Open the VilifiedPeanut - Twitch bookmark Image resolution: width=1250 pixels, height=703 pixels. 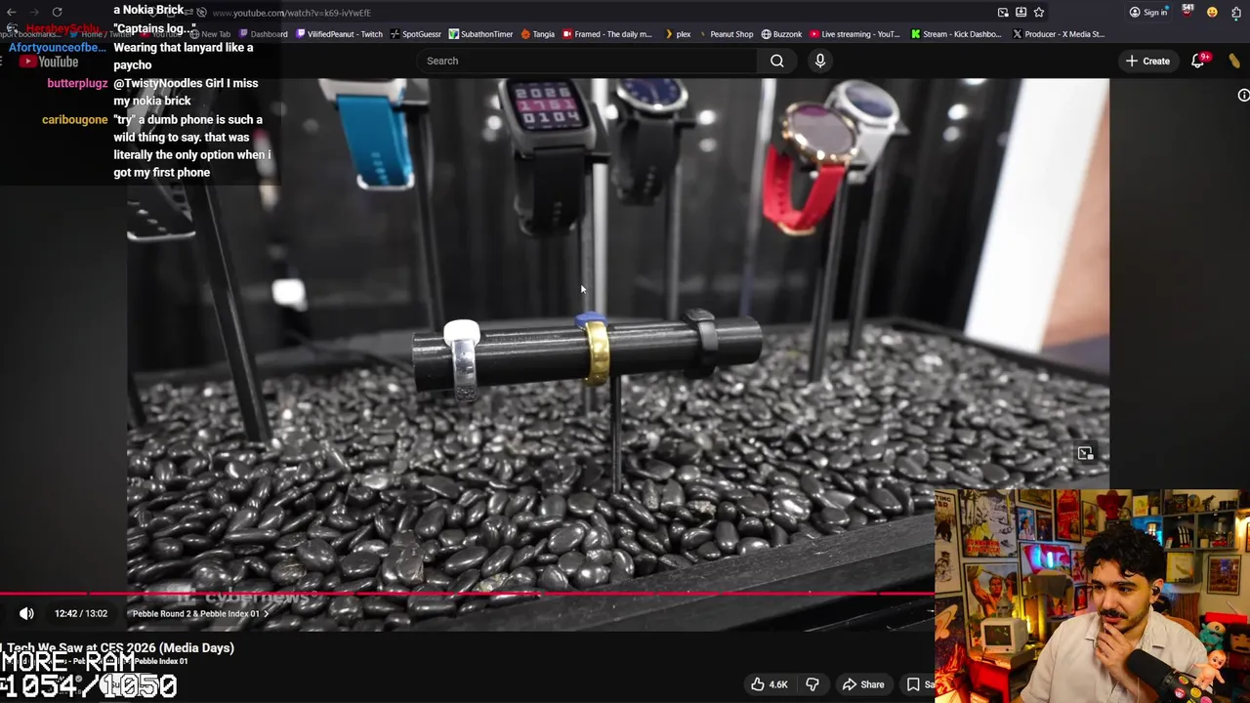[339, 34]
